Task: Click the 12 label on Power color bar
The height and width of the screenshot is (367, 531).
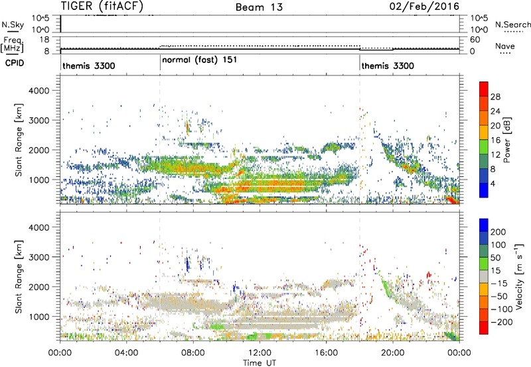Action: 495,155
